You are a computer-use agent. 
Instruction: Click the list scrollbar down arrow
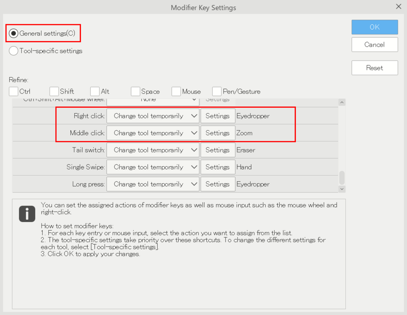coord(342,189)
